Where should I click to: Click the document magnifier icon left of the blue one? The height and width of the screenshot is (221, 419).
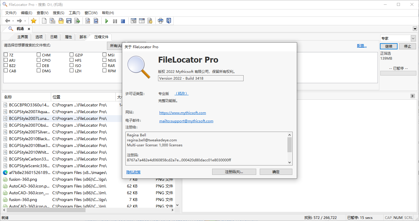88,21
